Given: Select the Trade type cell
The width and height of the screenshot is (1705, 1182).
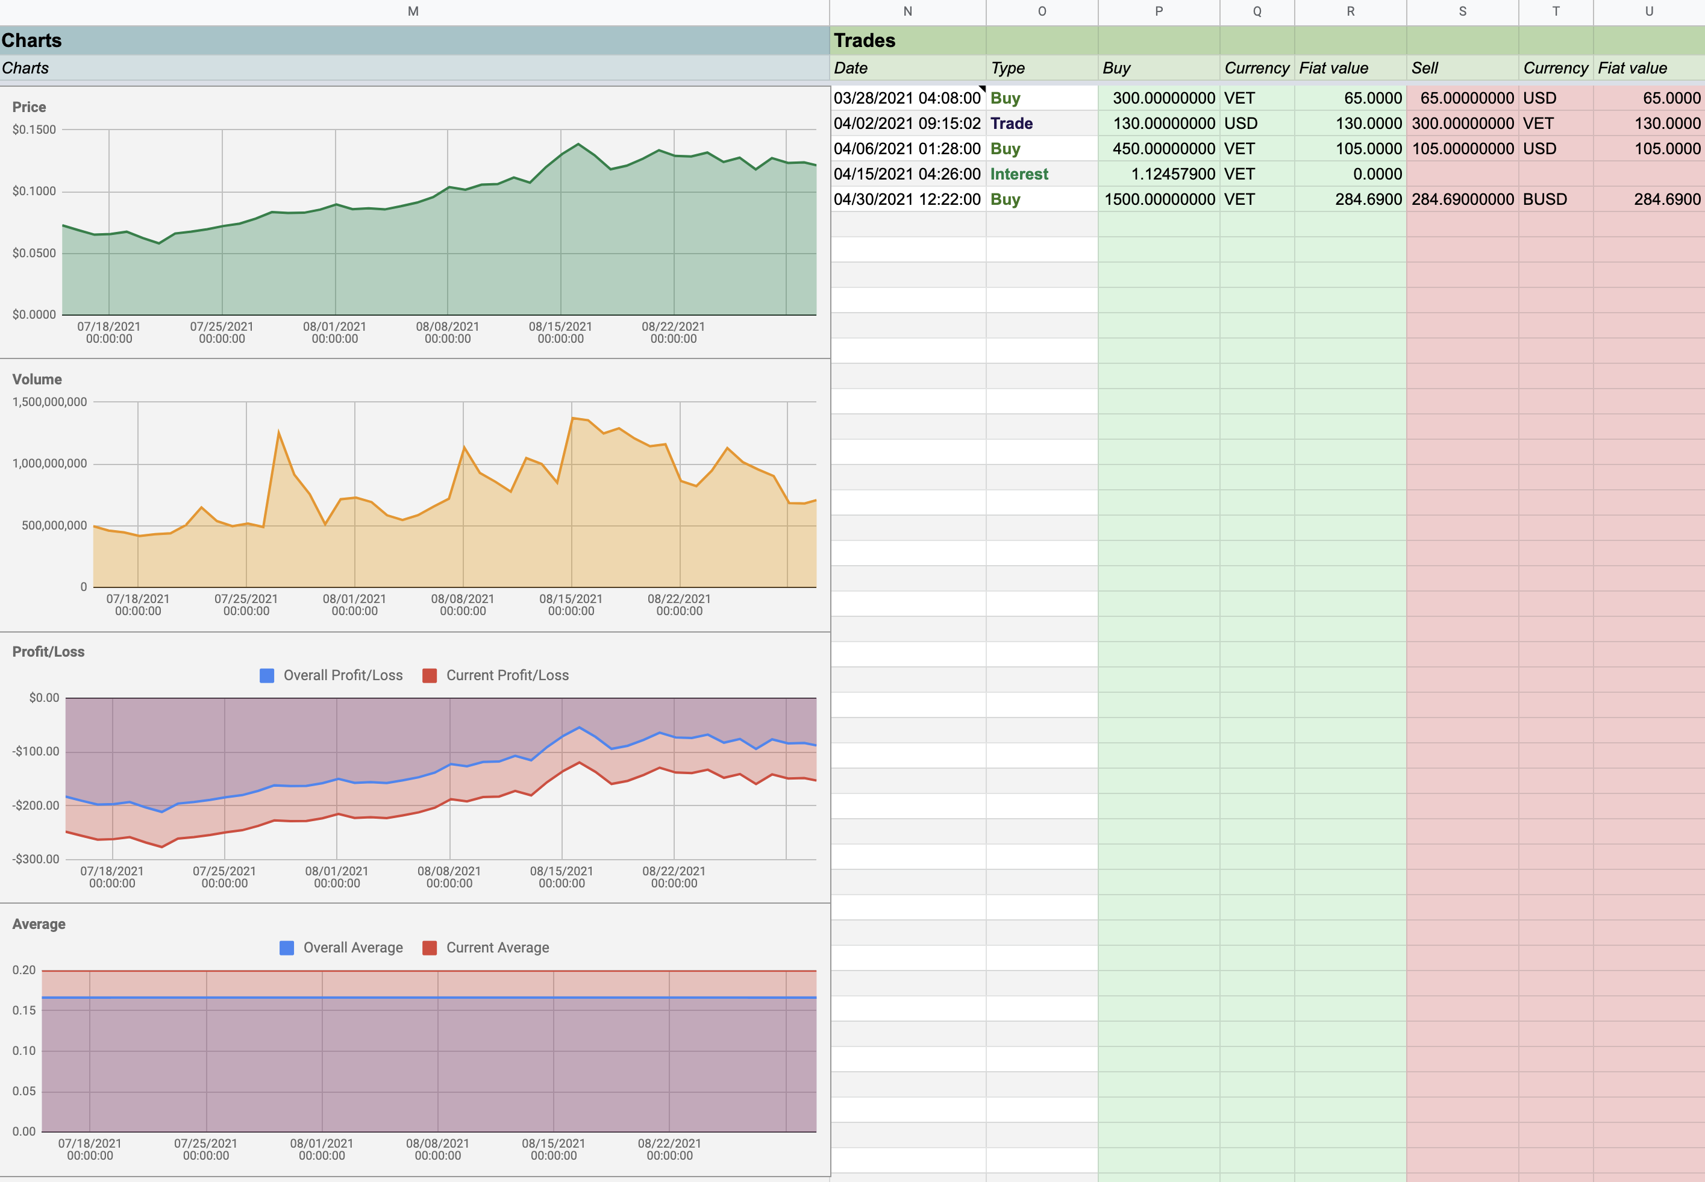Looking at the screenshot, I should click(1040, 124).
